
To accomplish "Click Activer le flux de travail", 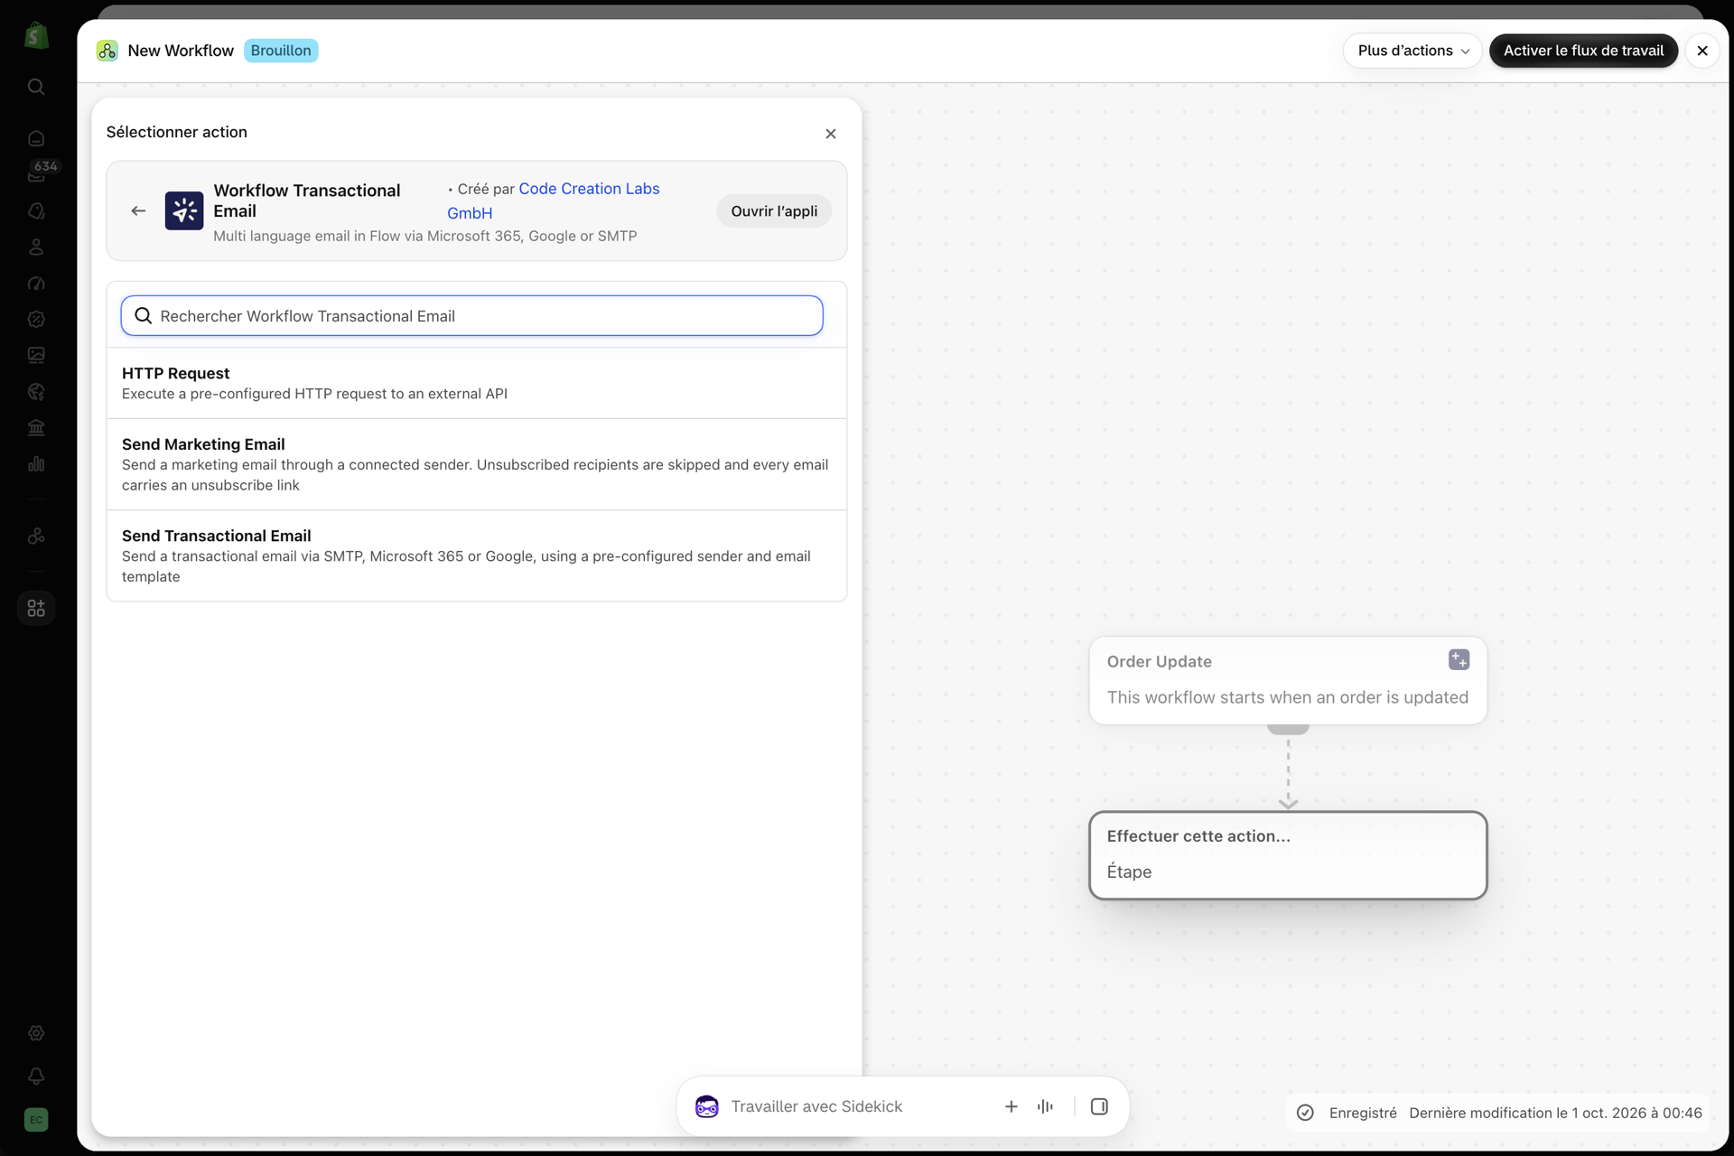I will [x=1583, y=51].
